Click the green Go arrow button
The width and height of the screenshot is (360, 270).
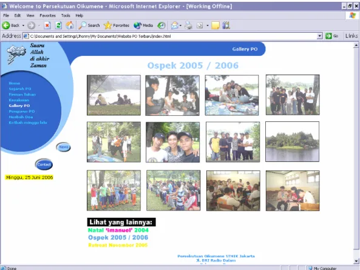tap(328, 36)
